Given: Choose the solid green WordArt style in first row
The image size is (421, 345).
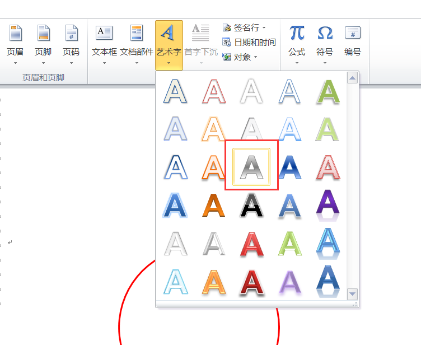Looking at the screenshot, I should [328, 91].
